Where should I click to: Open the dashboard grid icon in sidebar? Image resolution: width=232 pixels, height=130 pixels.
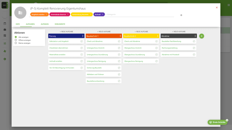point(5,36)
